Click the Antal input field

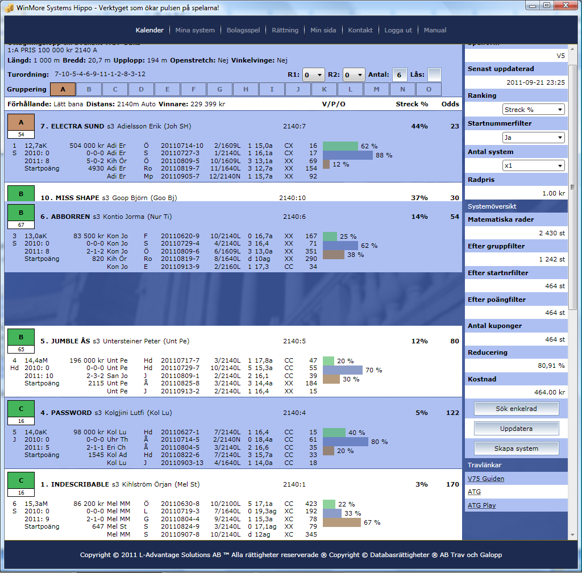[400, 74]
